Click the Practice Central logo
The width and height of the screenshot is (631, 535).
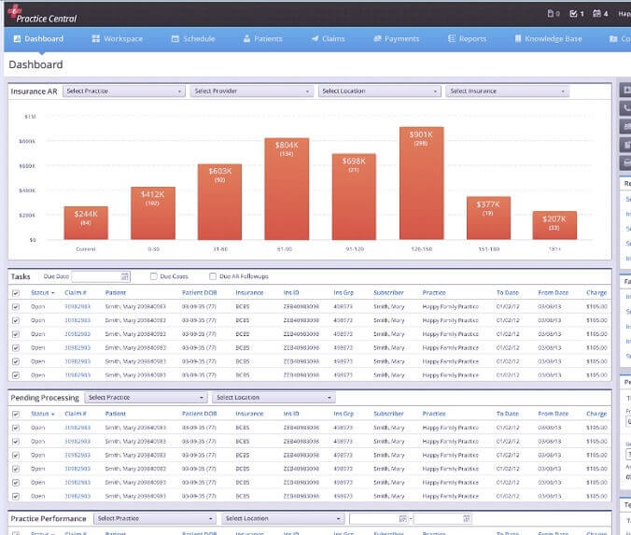click(42, 14)
